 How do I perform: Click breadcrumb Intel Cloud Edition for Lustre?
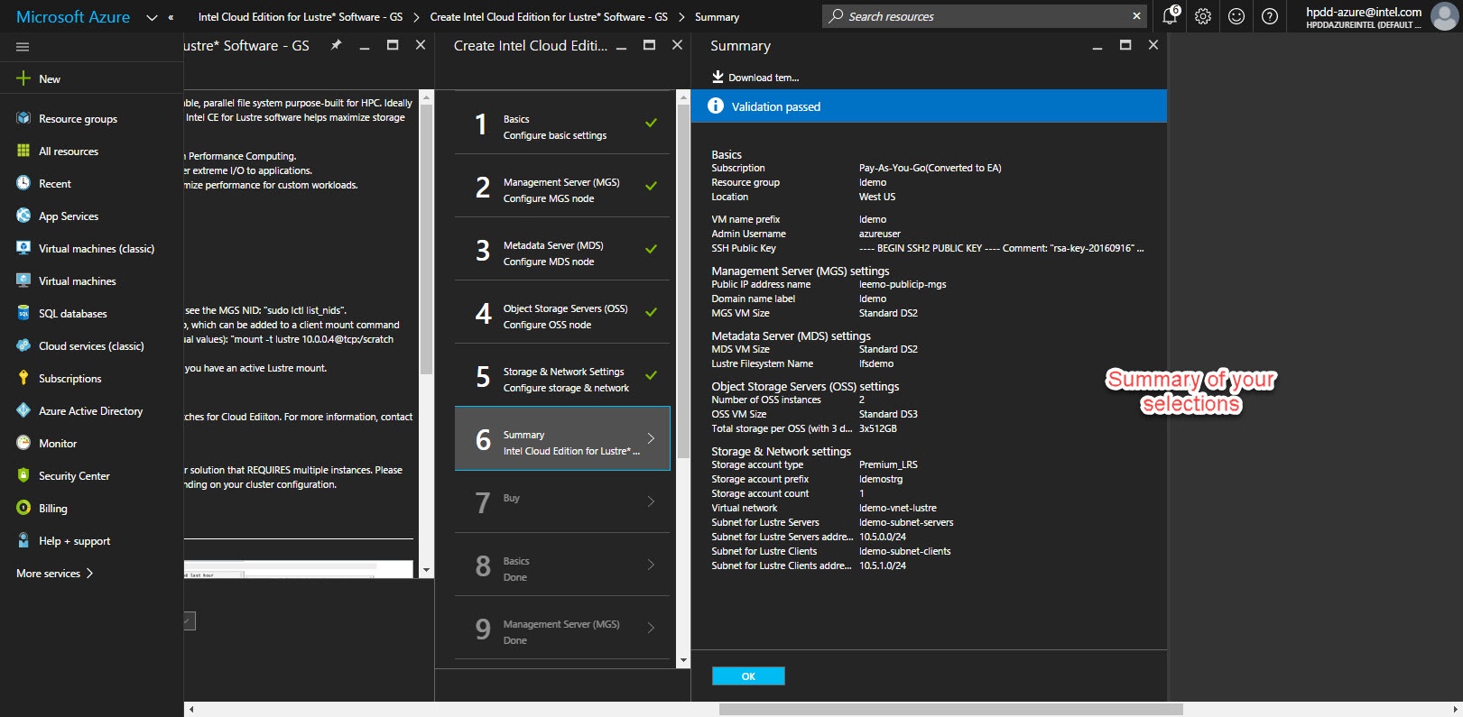(x=301, y=17)
